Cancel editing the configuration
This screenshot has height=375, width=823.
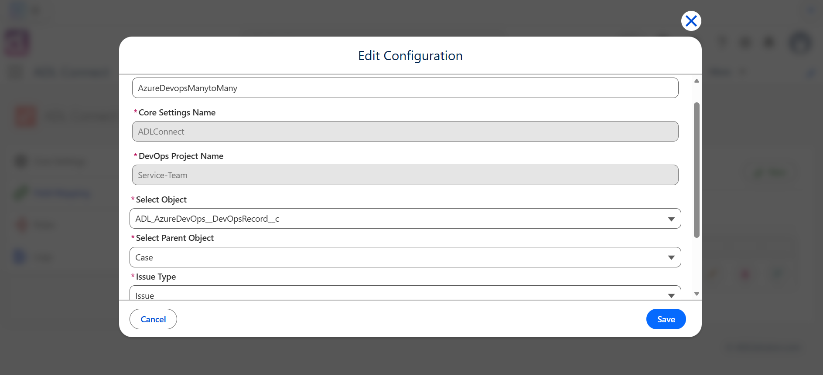tap(153, 319)
